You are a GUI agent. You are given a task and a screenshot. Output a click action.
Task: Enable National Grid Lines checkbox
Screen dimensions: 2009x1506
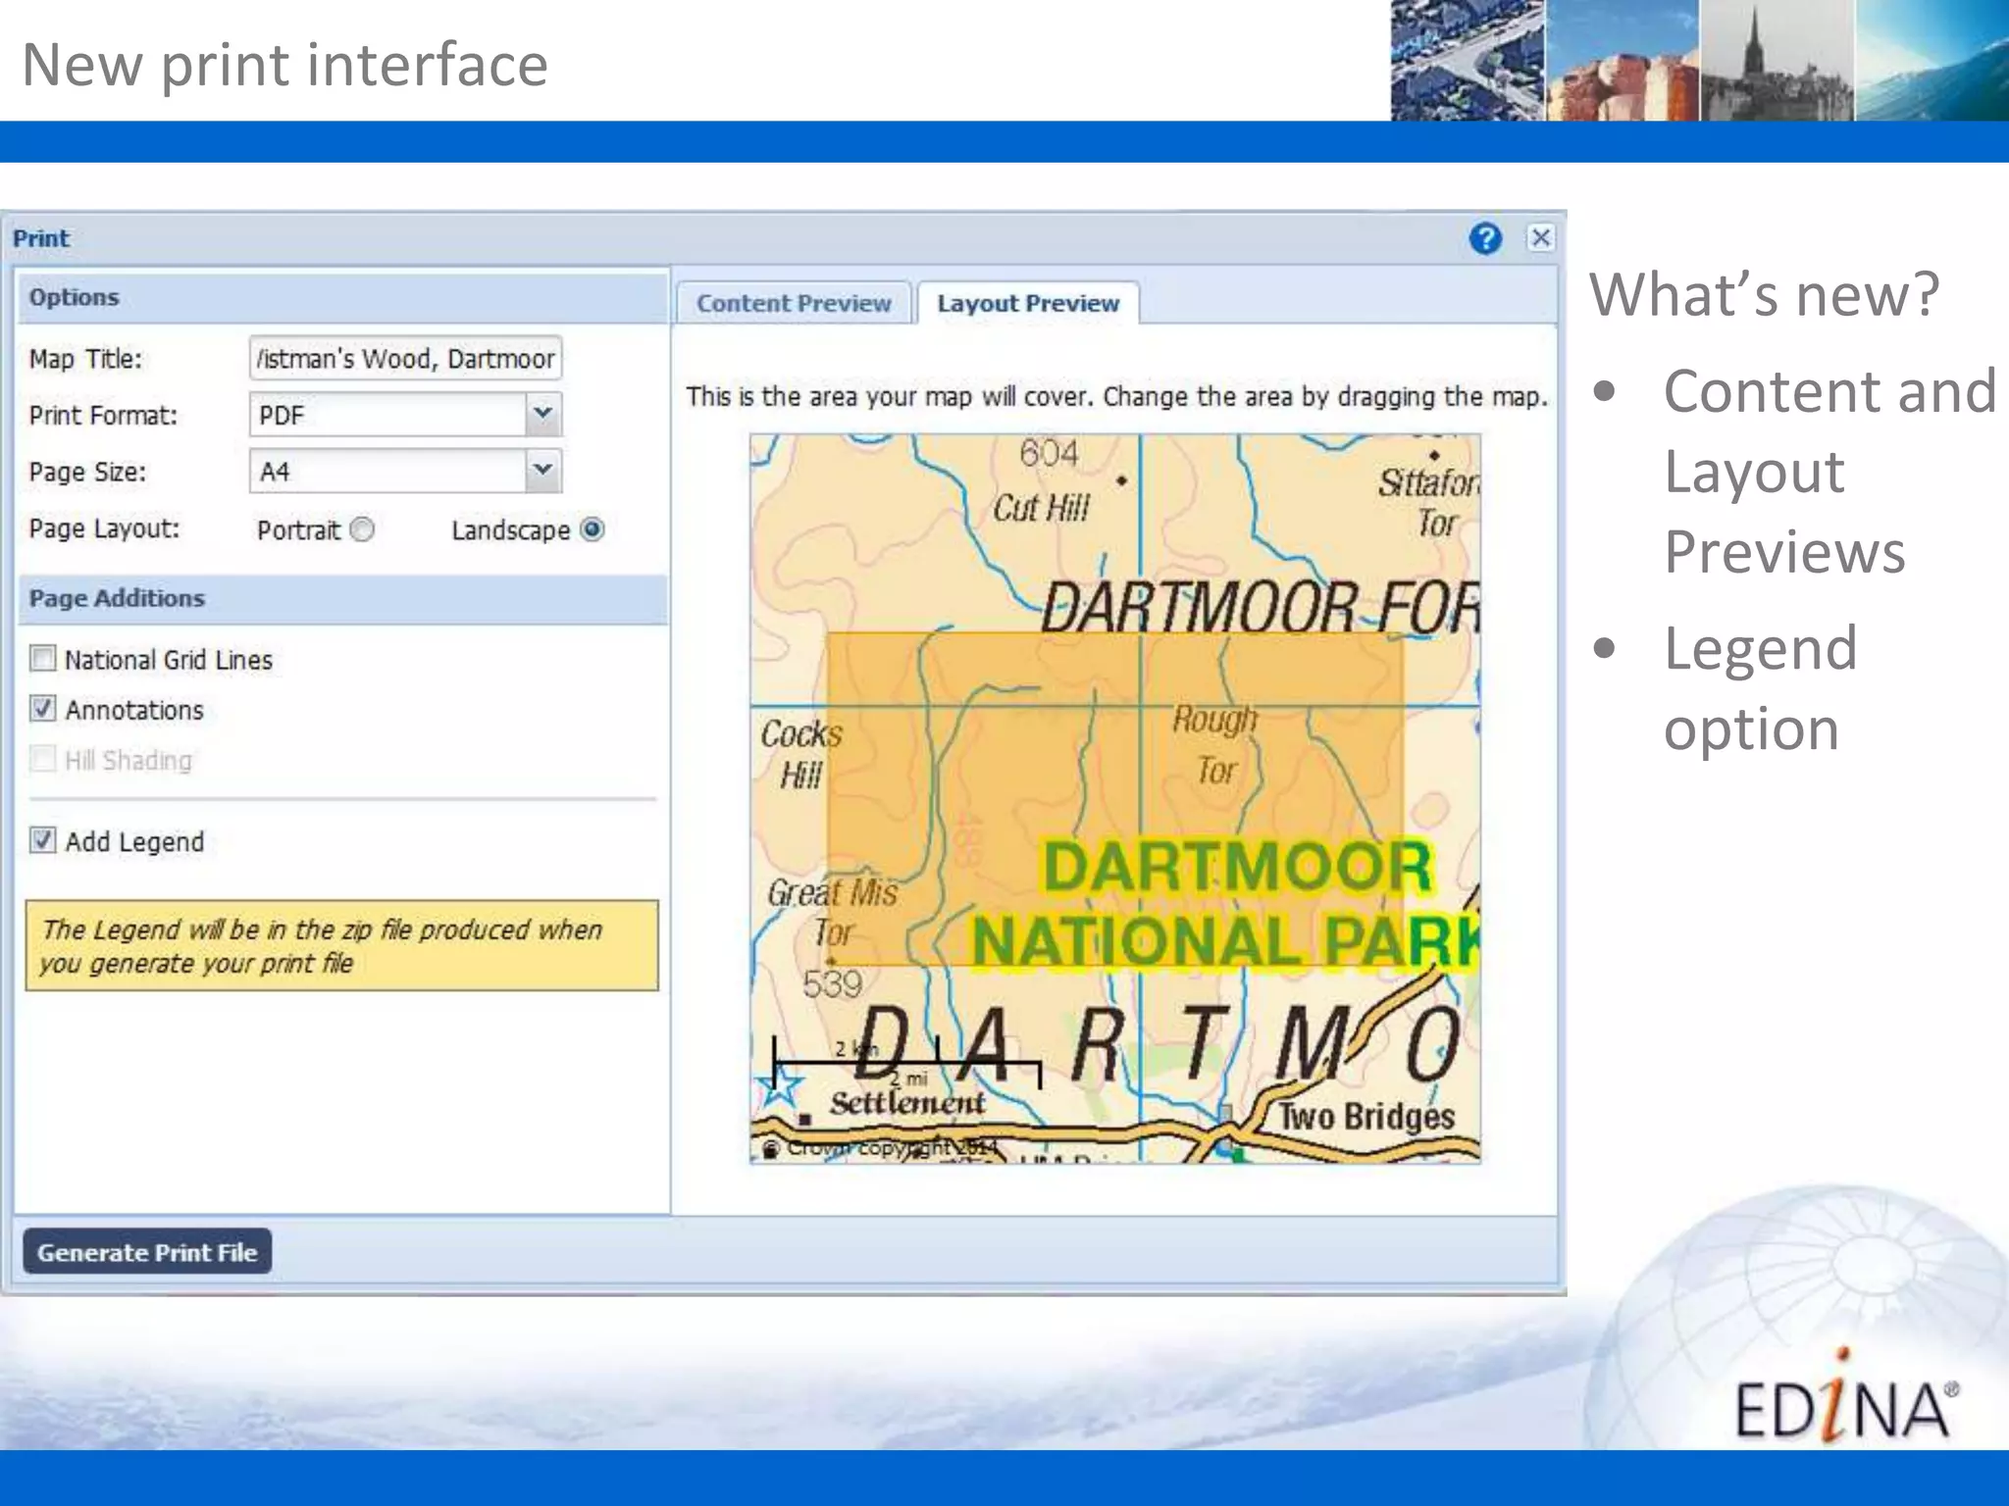(x=43, y=658)
